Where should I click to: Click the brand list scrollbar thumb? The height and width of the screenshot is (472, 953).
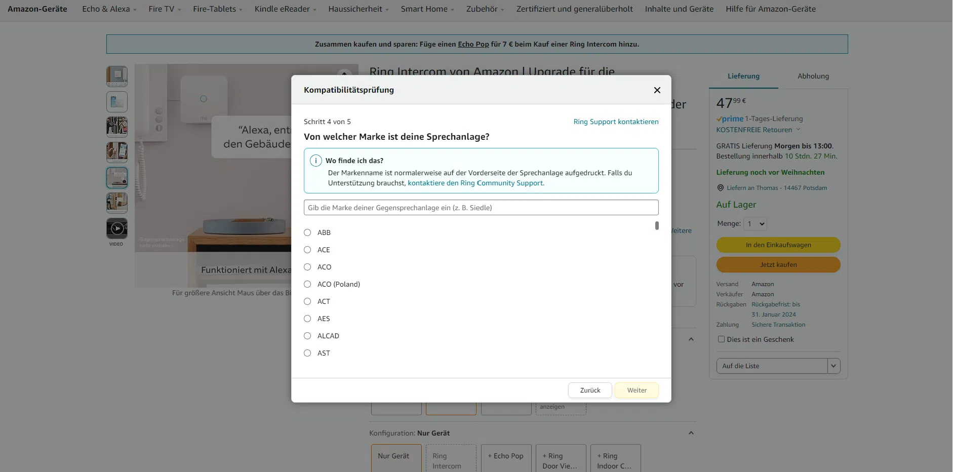[x=657, y=225]
